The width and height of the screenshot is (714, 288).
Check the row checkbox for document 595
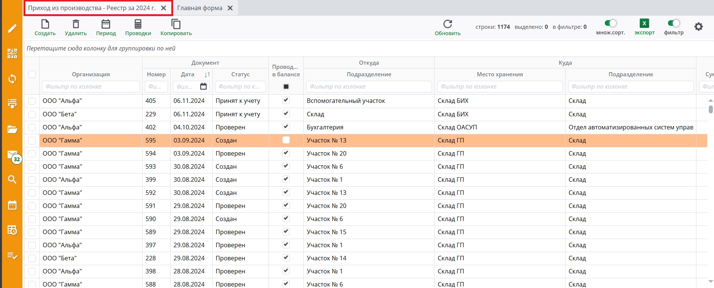tap(32, 141)
